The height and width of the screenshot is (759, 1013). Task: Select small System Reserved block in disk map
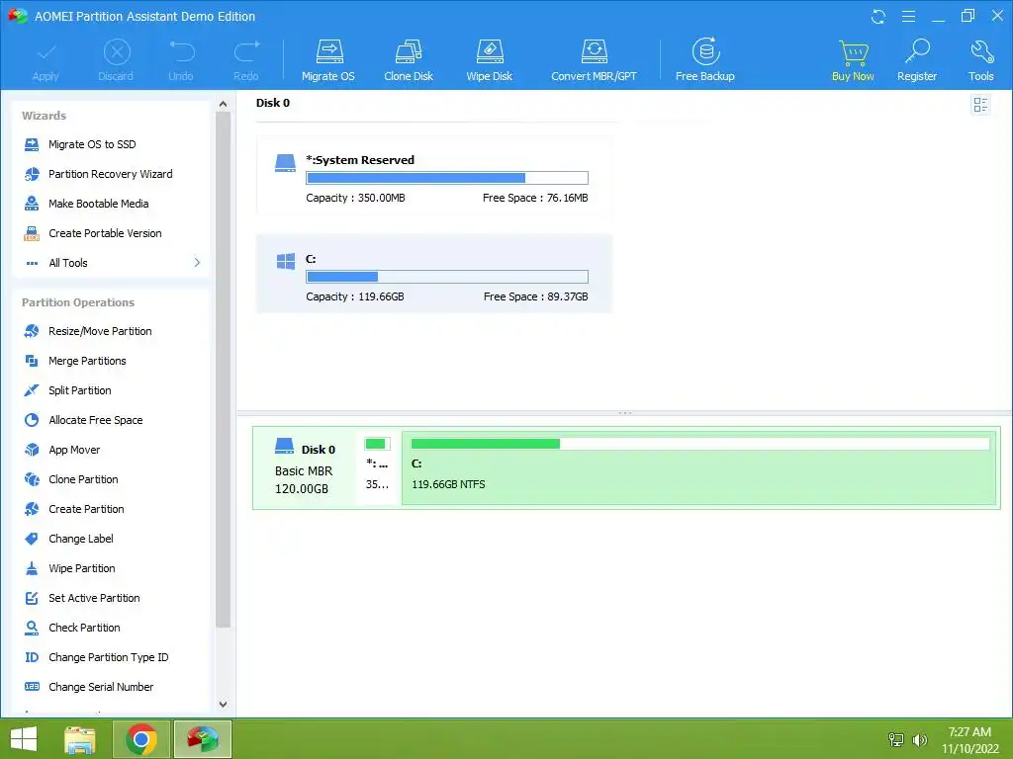point(377,467)
